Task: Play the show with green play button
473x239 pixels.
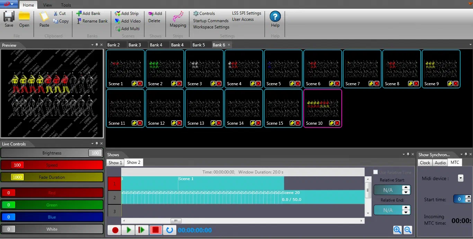Action: [x=128, y=230]
